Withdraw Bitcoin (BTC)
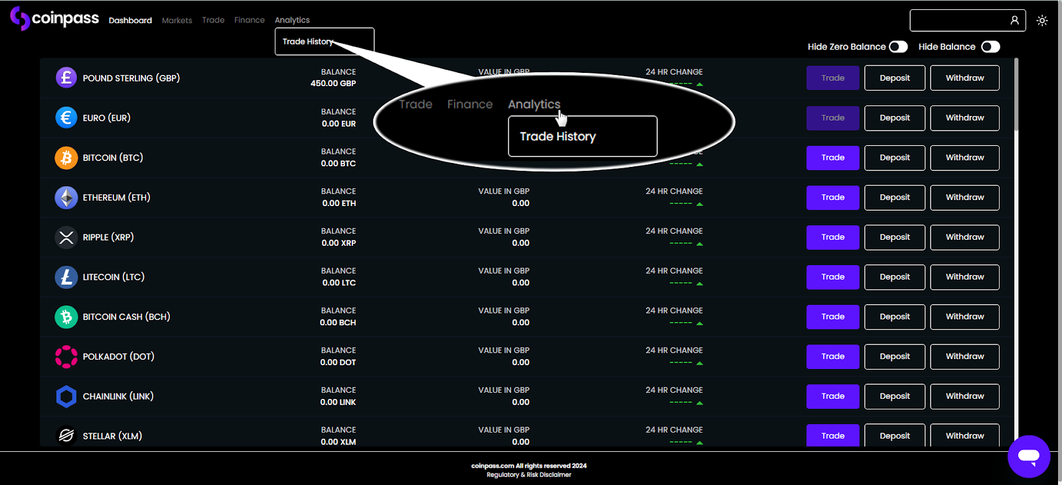The height and width of the screenshot is (485, 1062). (964, 158)
